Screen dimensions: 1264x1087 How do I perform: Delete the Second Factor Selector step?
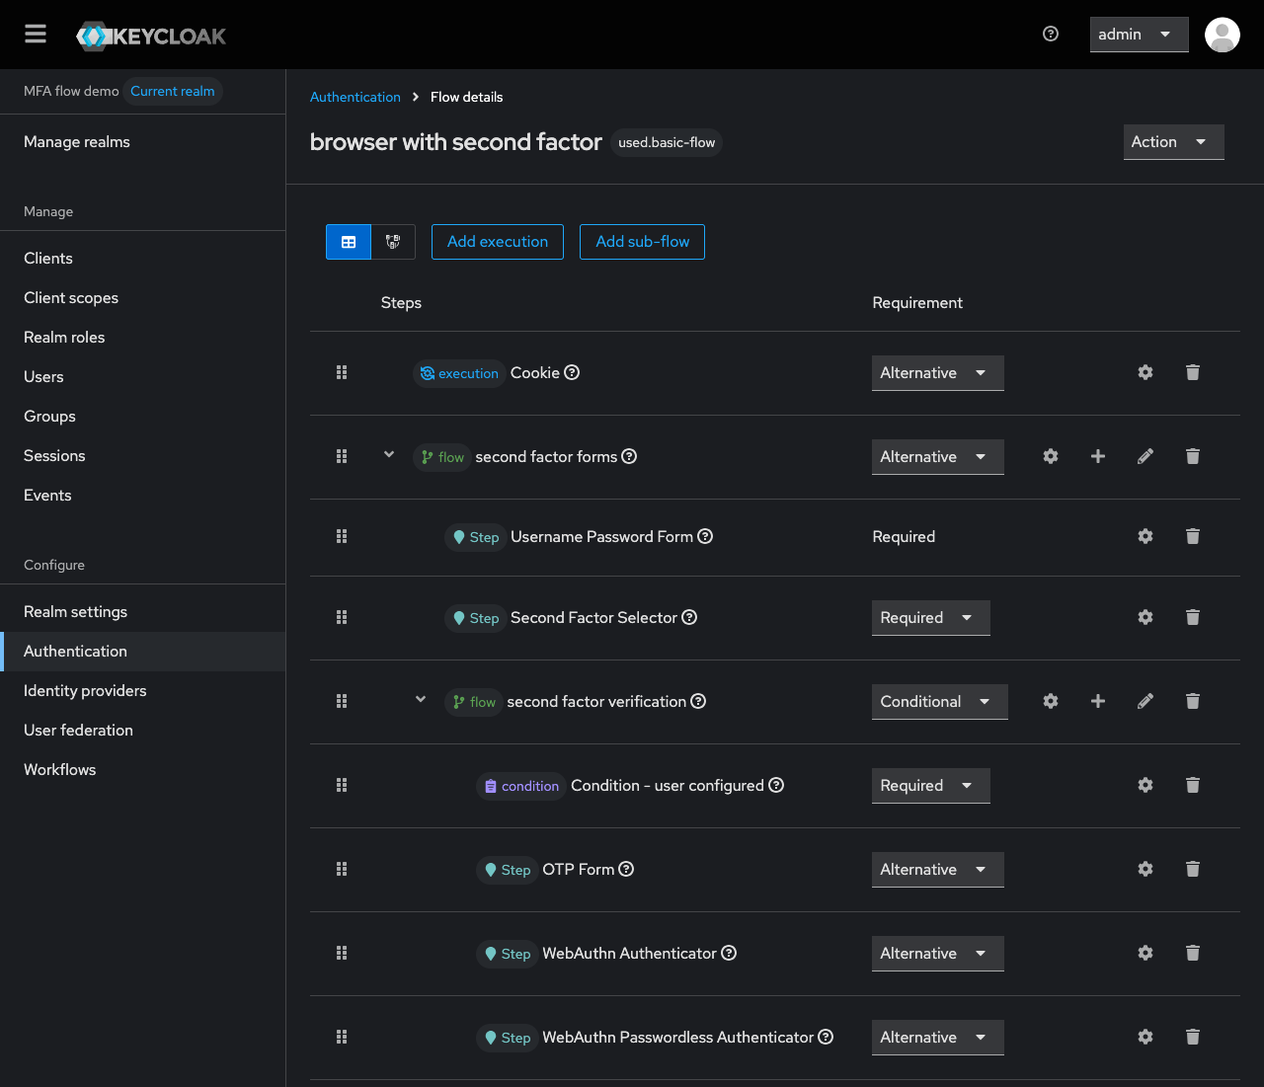(x=1193, y=617)
